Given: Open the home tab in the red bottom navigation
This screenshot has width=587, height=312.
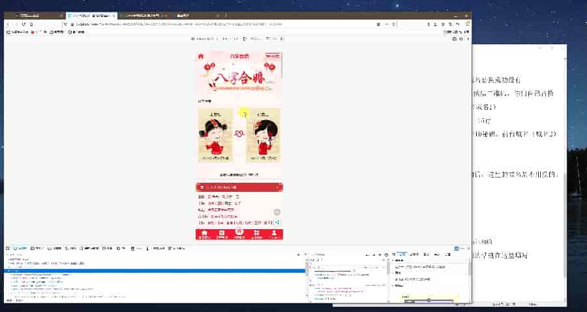Looking at the screenshot, I should tap(204, 233).
